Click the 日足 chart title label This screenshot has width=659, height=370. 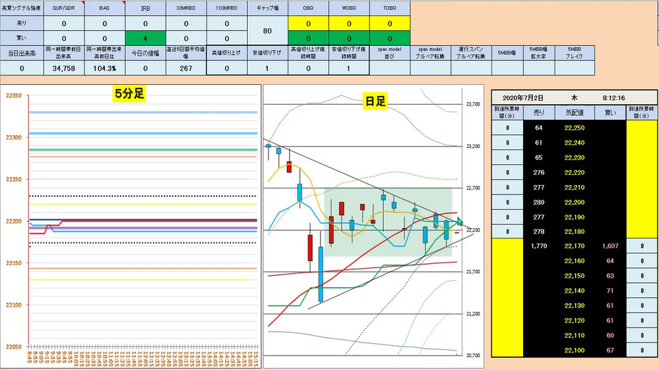(375, 101)
